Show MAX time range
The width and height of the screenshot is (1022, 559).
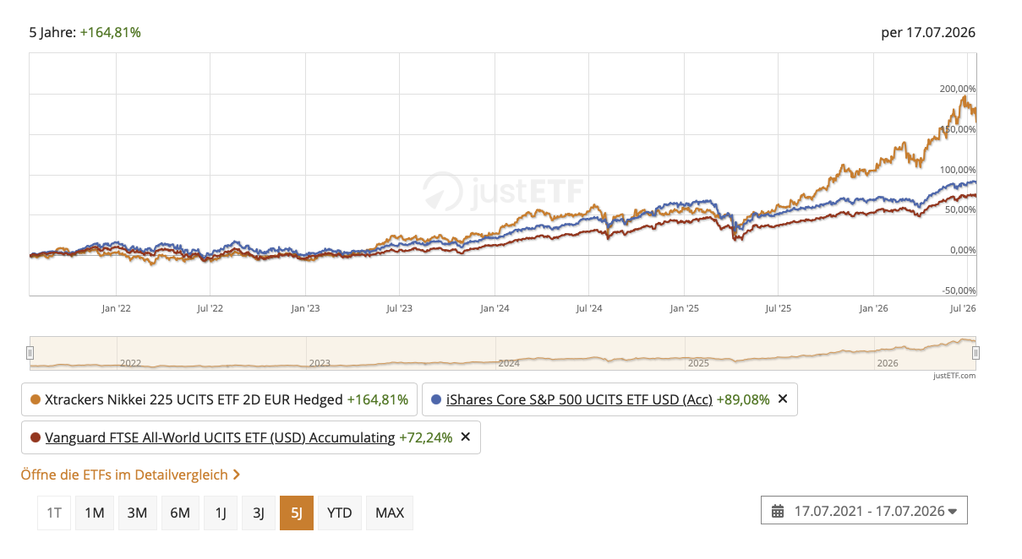pyautogui.click(x=390, y=513)
